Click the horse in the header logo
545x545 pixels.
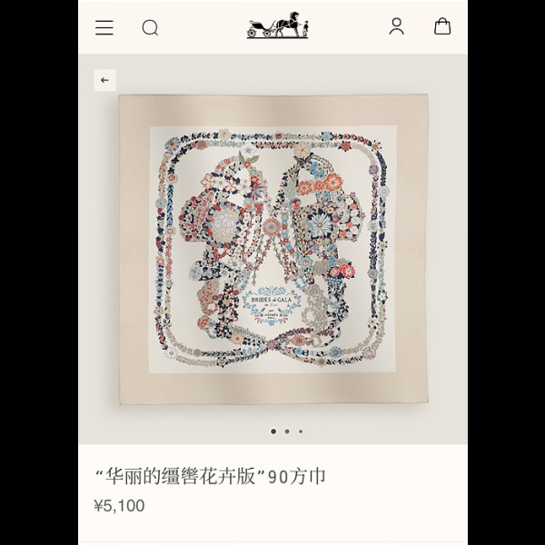288,24
